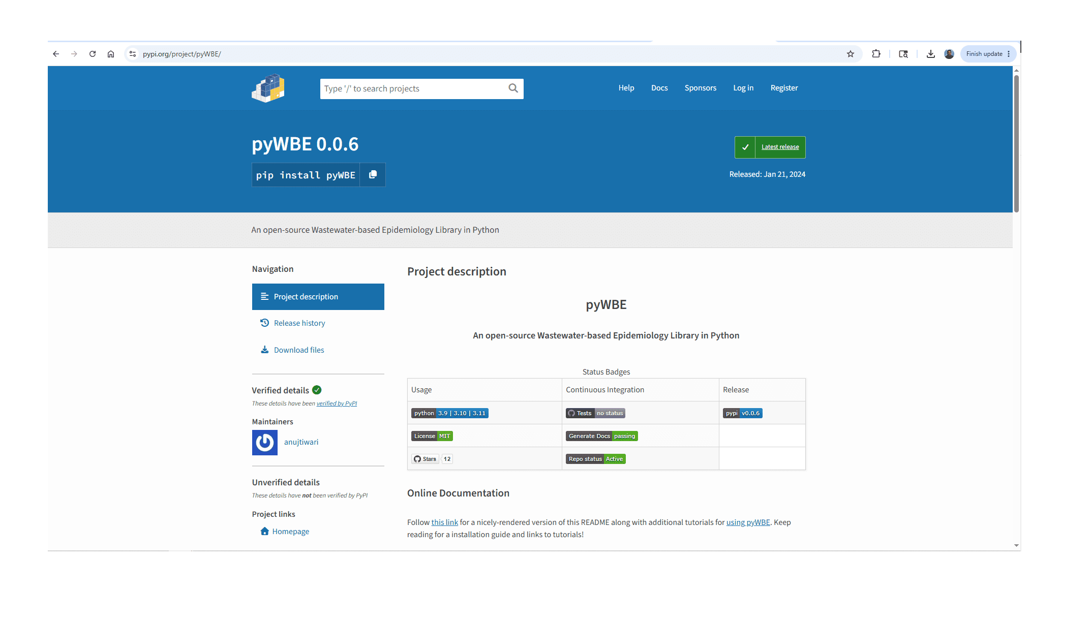Click the License MIT badge
Screen dimensions: 1091x621
point(432,436)
